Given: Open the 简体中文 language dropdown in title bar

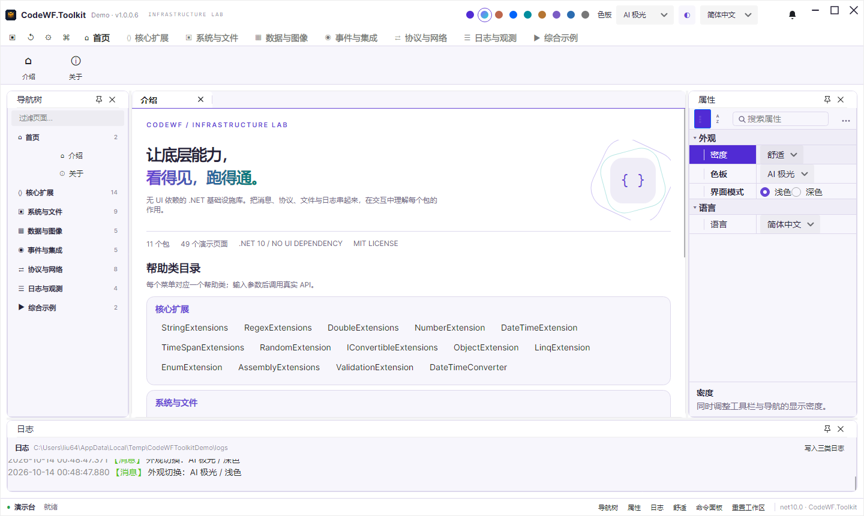Looking at the screenshot, I should point(729,15).
